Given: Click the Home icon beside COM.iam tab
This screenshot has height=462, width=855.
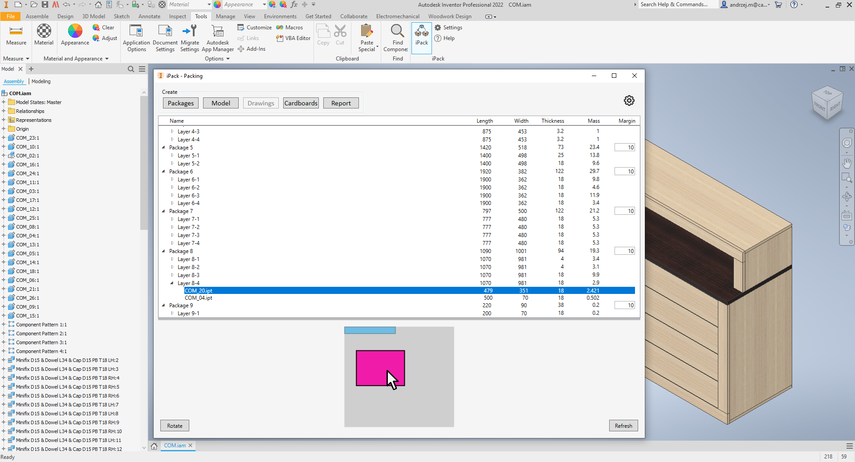Looking at the screenshot, I should 154,446.
